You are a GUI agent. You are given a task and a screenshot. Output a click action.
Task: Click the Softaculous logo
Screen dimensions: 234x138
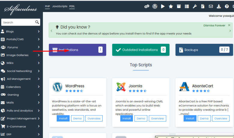[21, 9]
